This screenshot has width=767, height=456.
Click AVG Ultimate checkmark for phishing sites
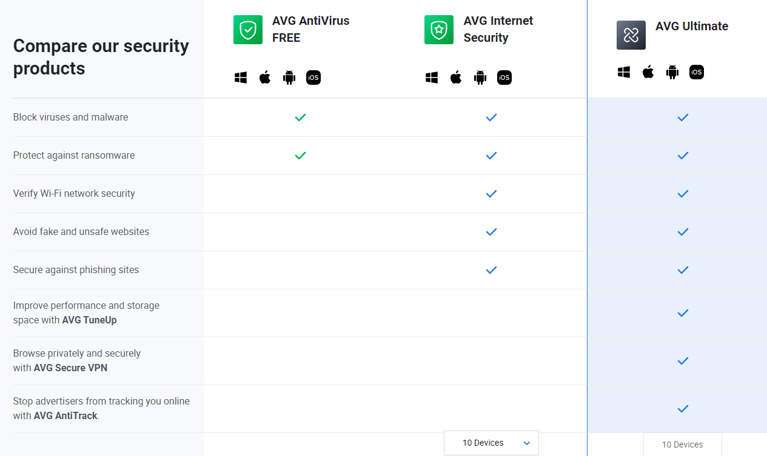[683, 270]
